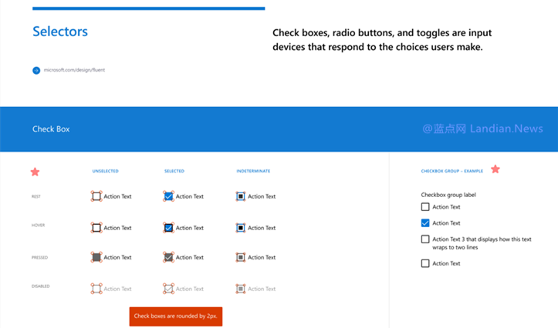Toggle the selected hover state checkbox
Viewport: 558px width, 328px height.
click(168, 228)
